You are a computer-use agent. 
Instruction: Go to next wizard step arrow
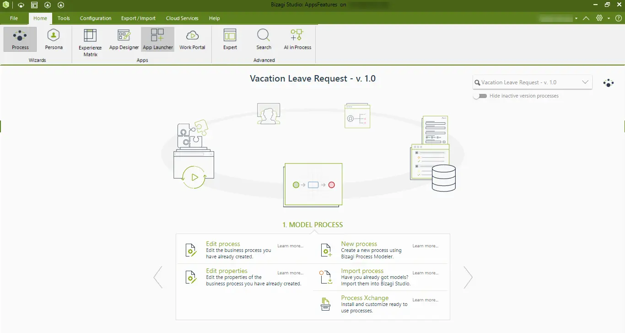pos(468,277)
